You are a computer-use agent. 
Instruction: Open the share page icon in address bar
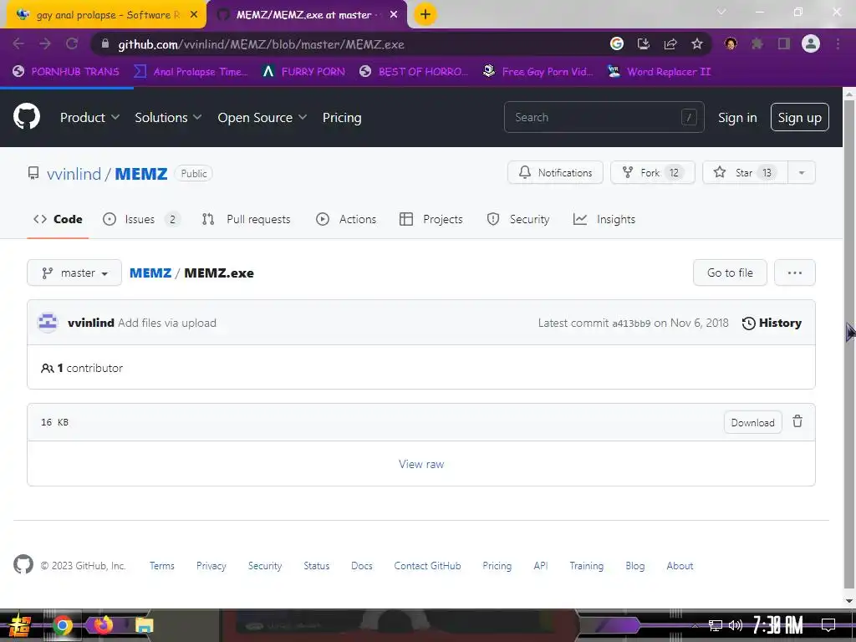(670, 43)
